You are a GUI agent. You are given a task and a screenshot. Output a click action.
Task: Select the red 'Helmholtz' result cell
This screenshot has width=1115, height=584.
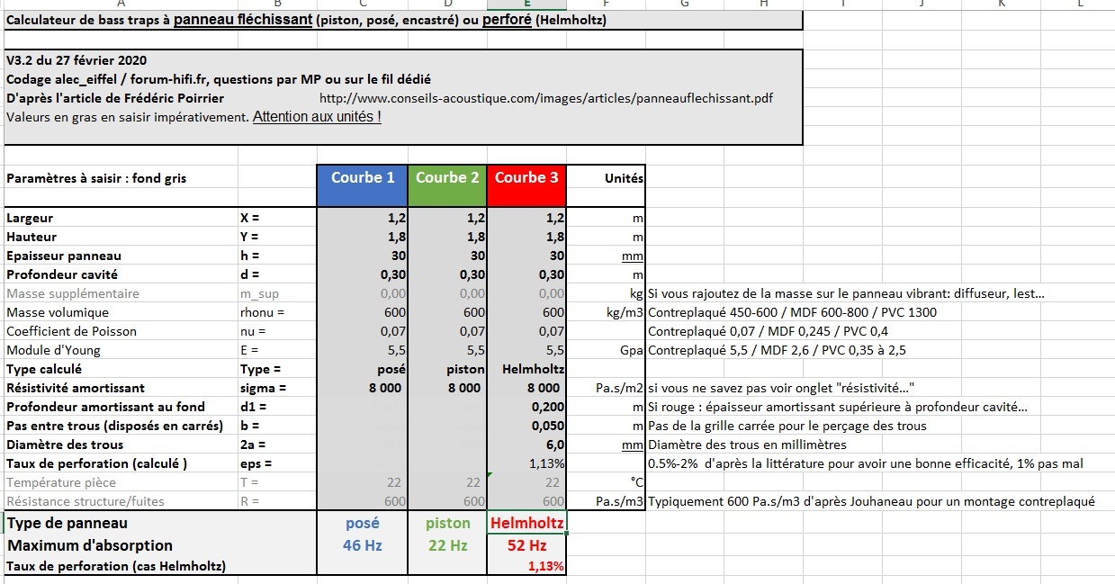[526, 523]
